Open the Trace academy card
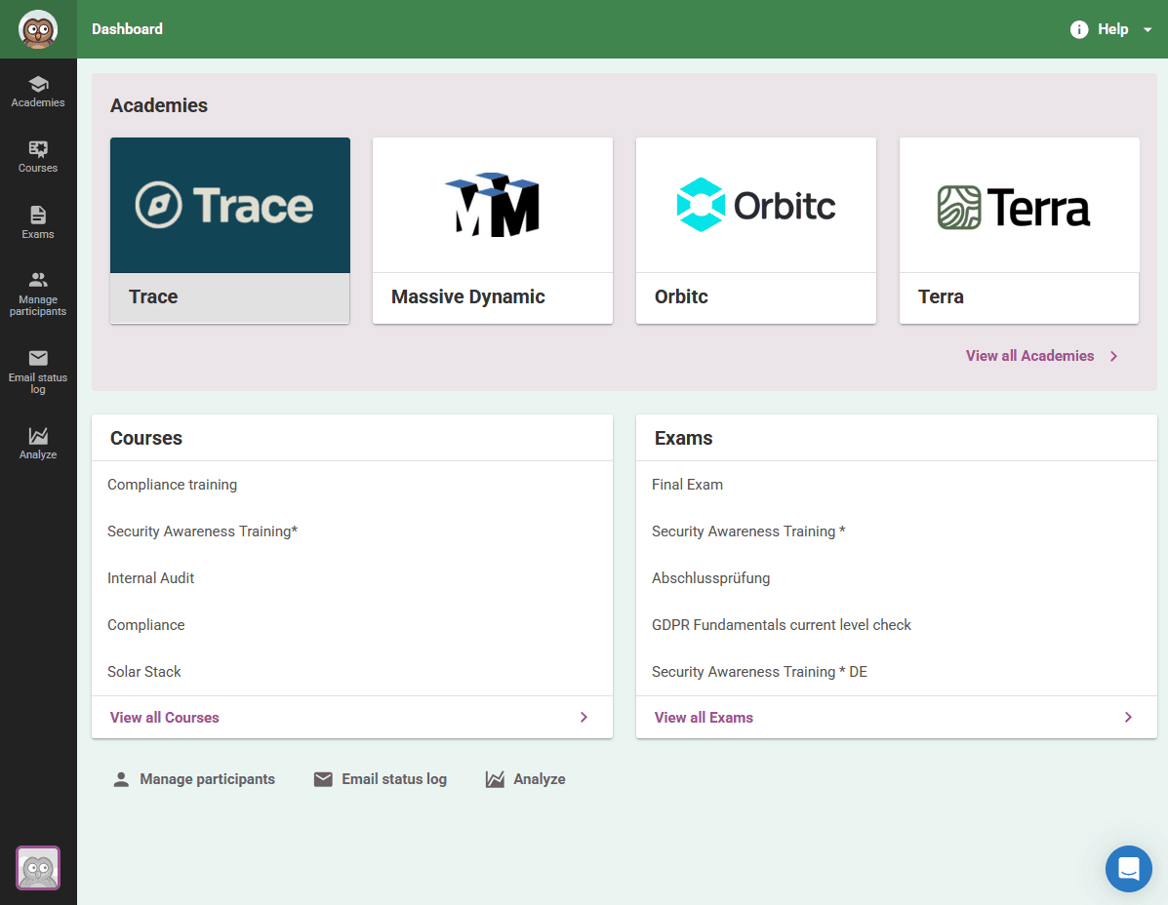Viewport: 1168px width, 905px height. tap(229, 230)
